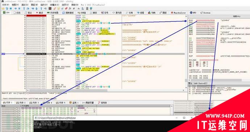Screen dimensions: 250x132
Task: Click the globe icon in the toolbar
Action: point(91,8)
